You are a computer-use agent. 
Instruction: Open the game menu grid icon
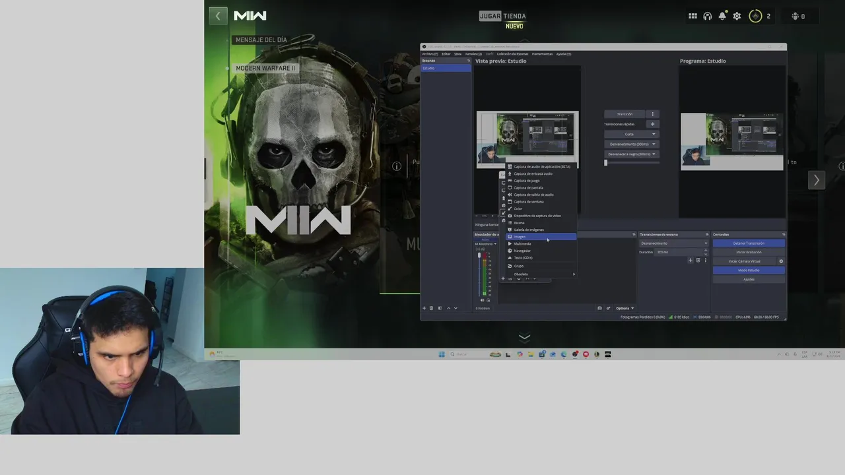click(693, 16)
